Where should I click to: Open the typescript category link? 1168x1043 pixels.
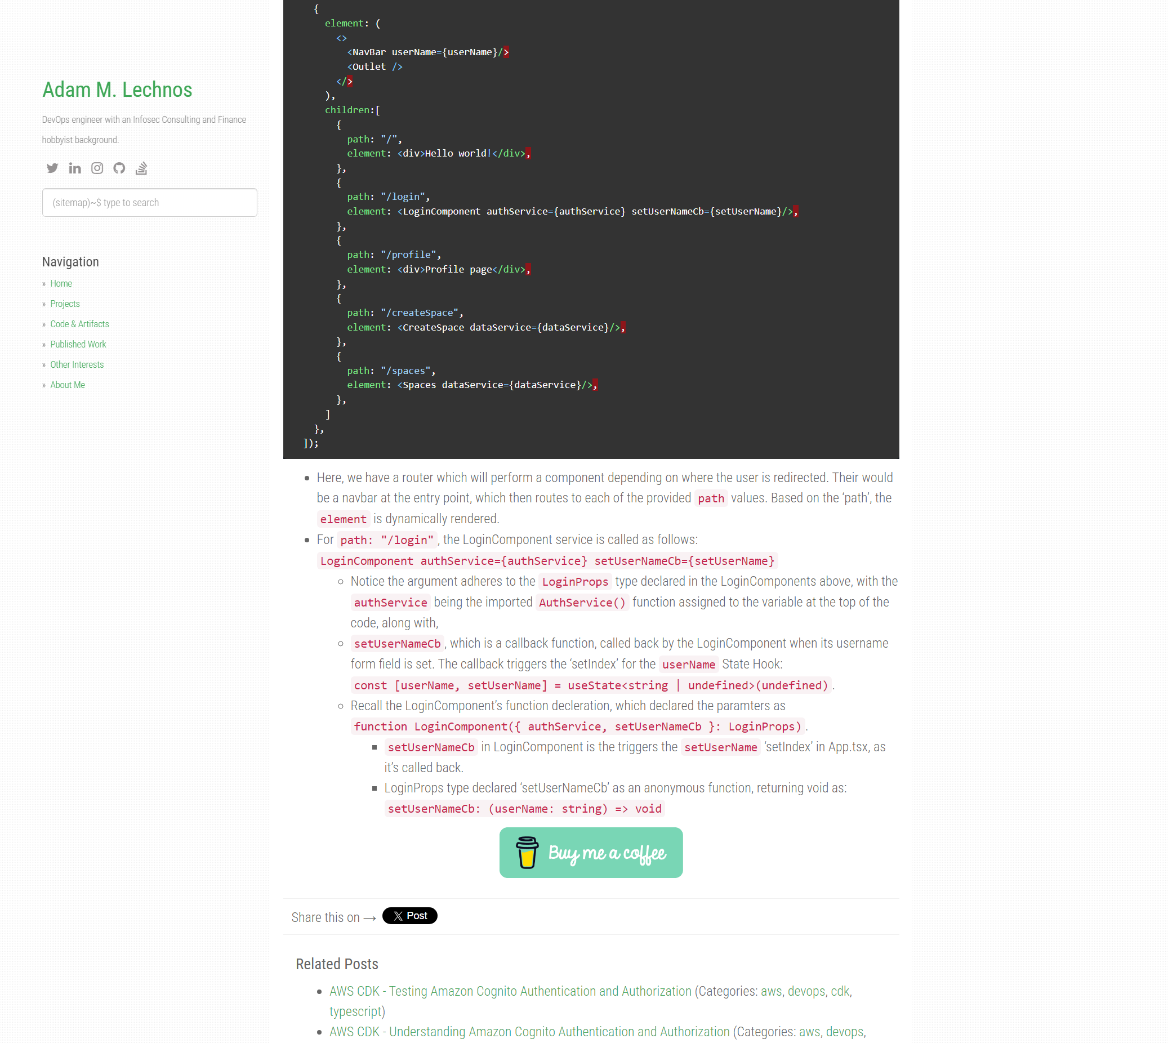tap(355, 1011)
